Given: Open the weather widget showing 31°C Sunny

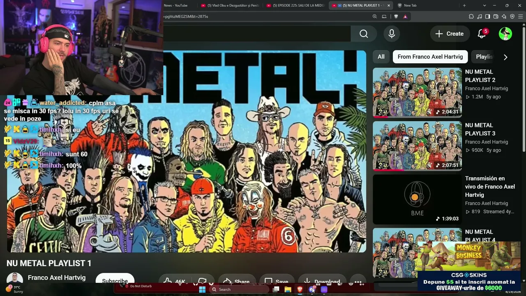Looking at the screenshot, I should (x=15, y=289).
